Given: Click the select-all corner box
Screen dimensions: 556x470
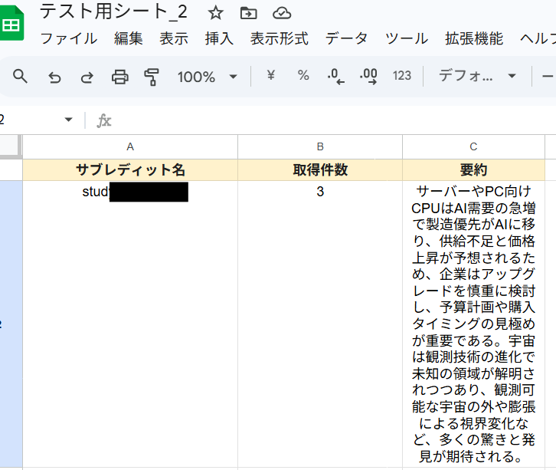Looking at the screenshot, I should 10,146.
